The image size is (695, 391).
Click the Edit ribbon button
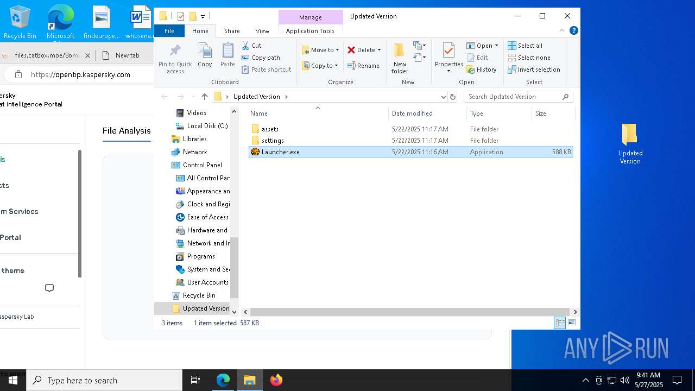478,58
